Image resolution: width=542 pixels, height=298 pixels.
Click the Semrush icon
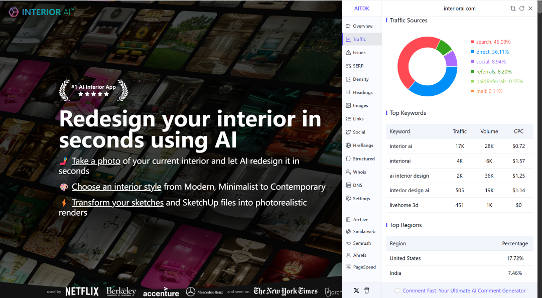click(348, 243)
